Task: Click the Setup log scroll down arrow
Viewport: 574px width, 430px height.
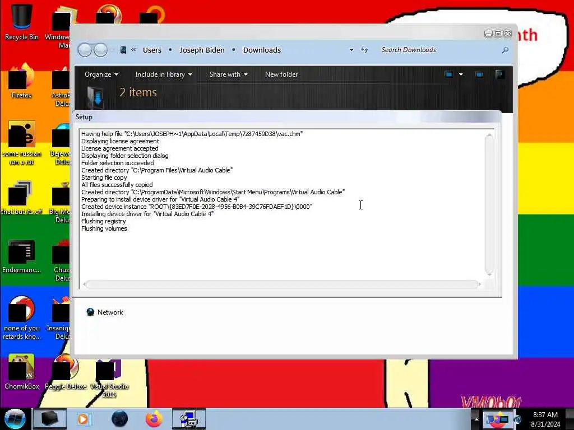Action: 489,274
